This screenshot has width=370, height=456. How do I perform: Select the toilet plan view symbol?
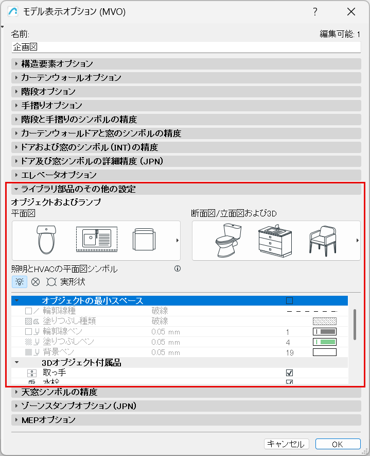click(46, 240)
